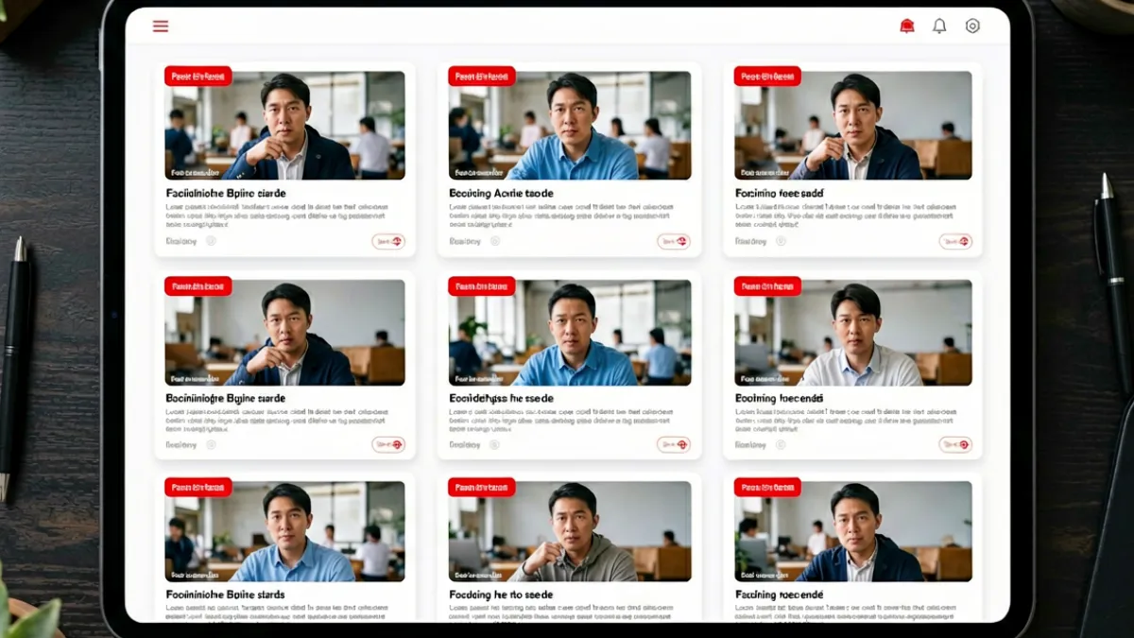Viewport: 1134px width, 638px height.
Task: Open thumbnail above 'Focding he tio seede'
Action: 570,531
